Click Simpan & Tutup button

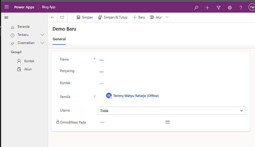coord(113,17)
